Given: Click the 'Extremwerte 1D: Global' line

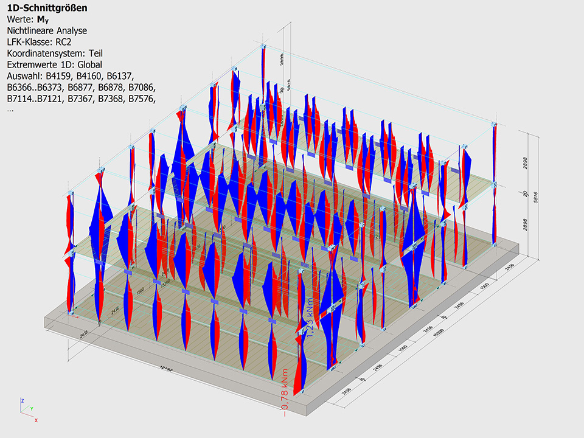Looking at the screenshot, I should point(54,64).
